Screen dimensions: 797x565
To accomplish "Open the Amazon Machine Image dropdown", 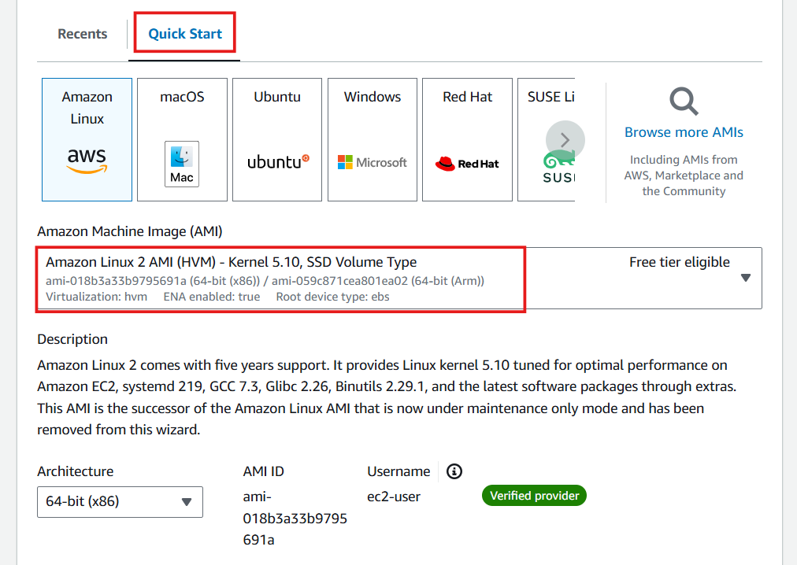I will click(x=399, y=279).
